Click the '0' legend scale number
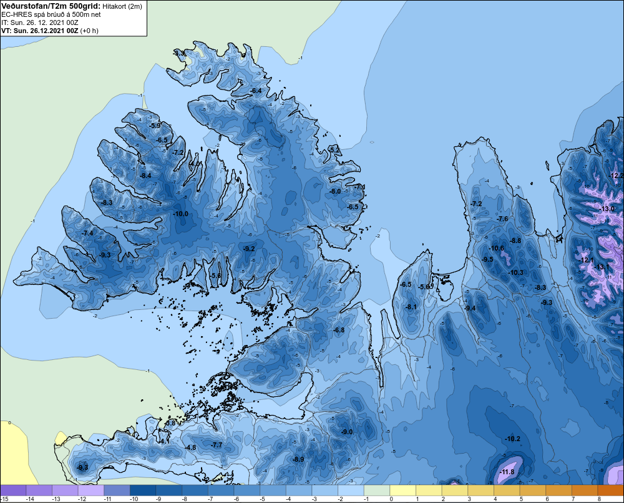Image resolution: width=624 pixels, height=503 pixels. point(391,499)
